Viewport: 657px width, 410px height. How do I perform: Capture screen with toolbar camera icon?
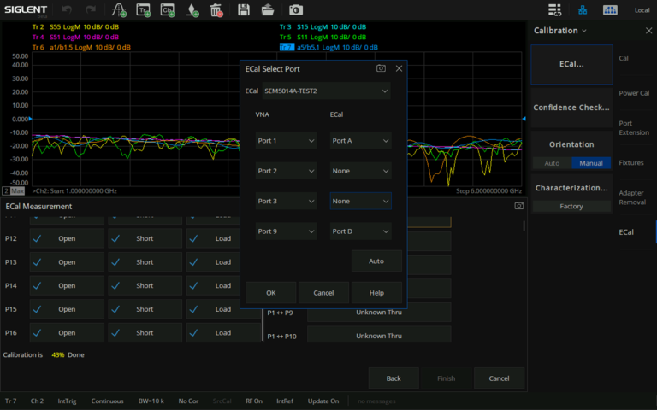pyautogui.click(x=295, y=10)
